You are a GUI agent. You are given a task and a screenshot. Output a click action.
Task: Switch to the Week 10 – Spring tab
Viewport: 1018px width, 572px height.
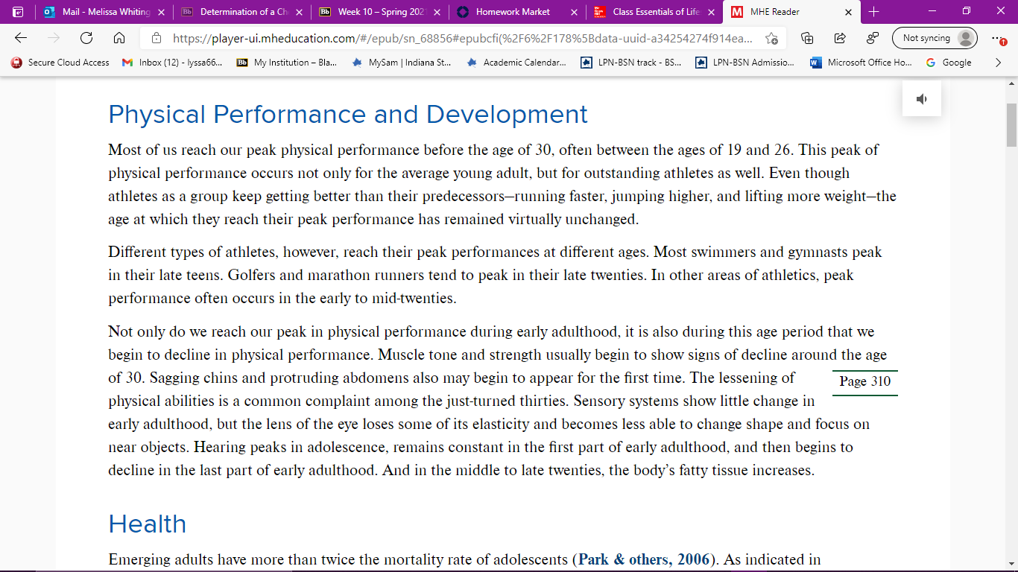(x=379, y=12)
